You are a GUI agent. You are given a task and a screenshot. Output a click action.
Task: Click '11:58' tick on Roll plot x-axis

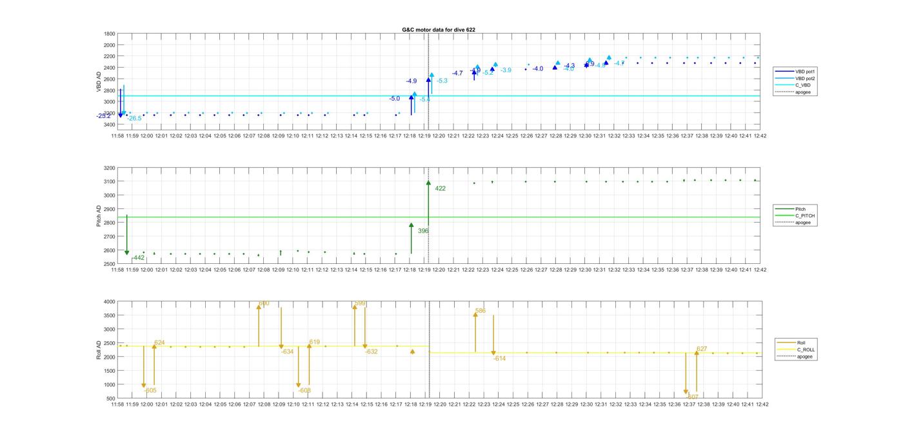click(x=117, y=404)
